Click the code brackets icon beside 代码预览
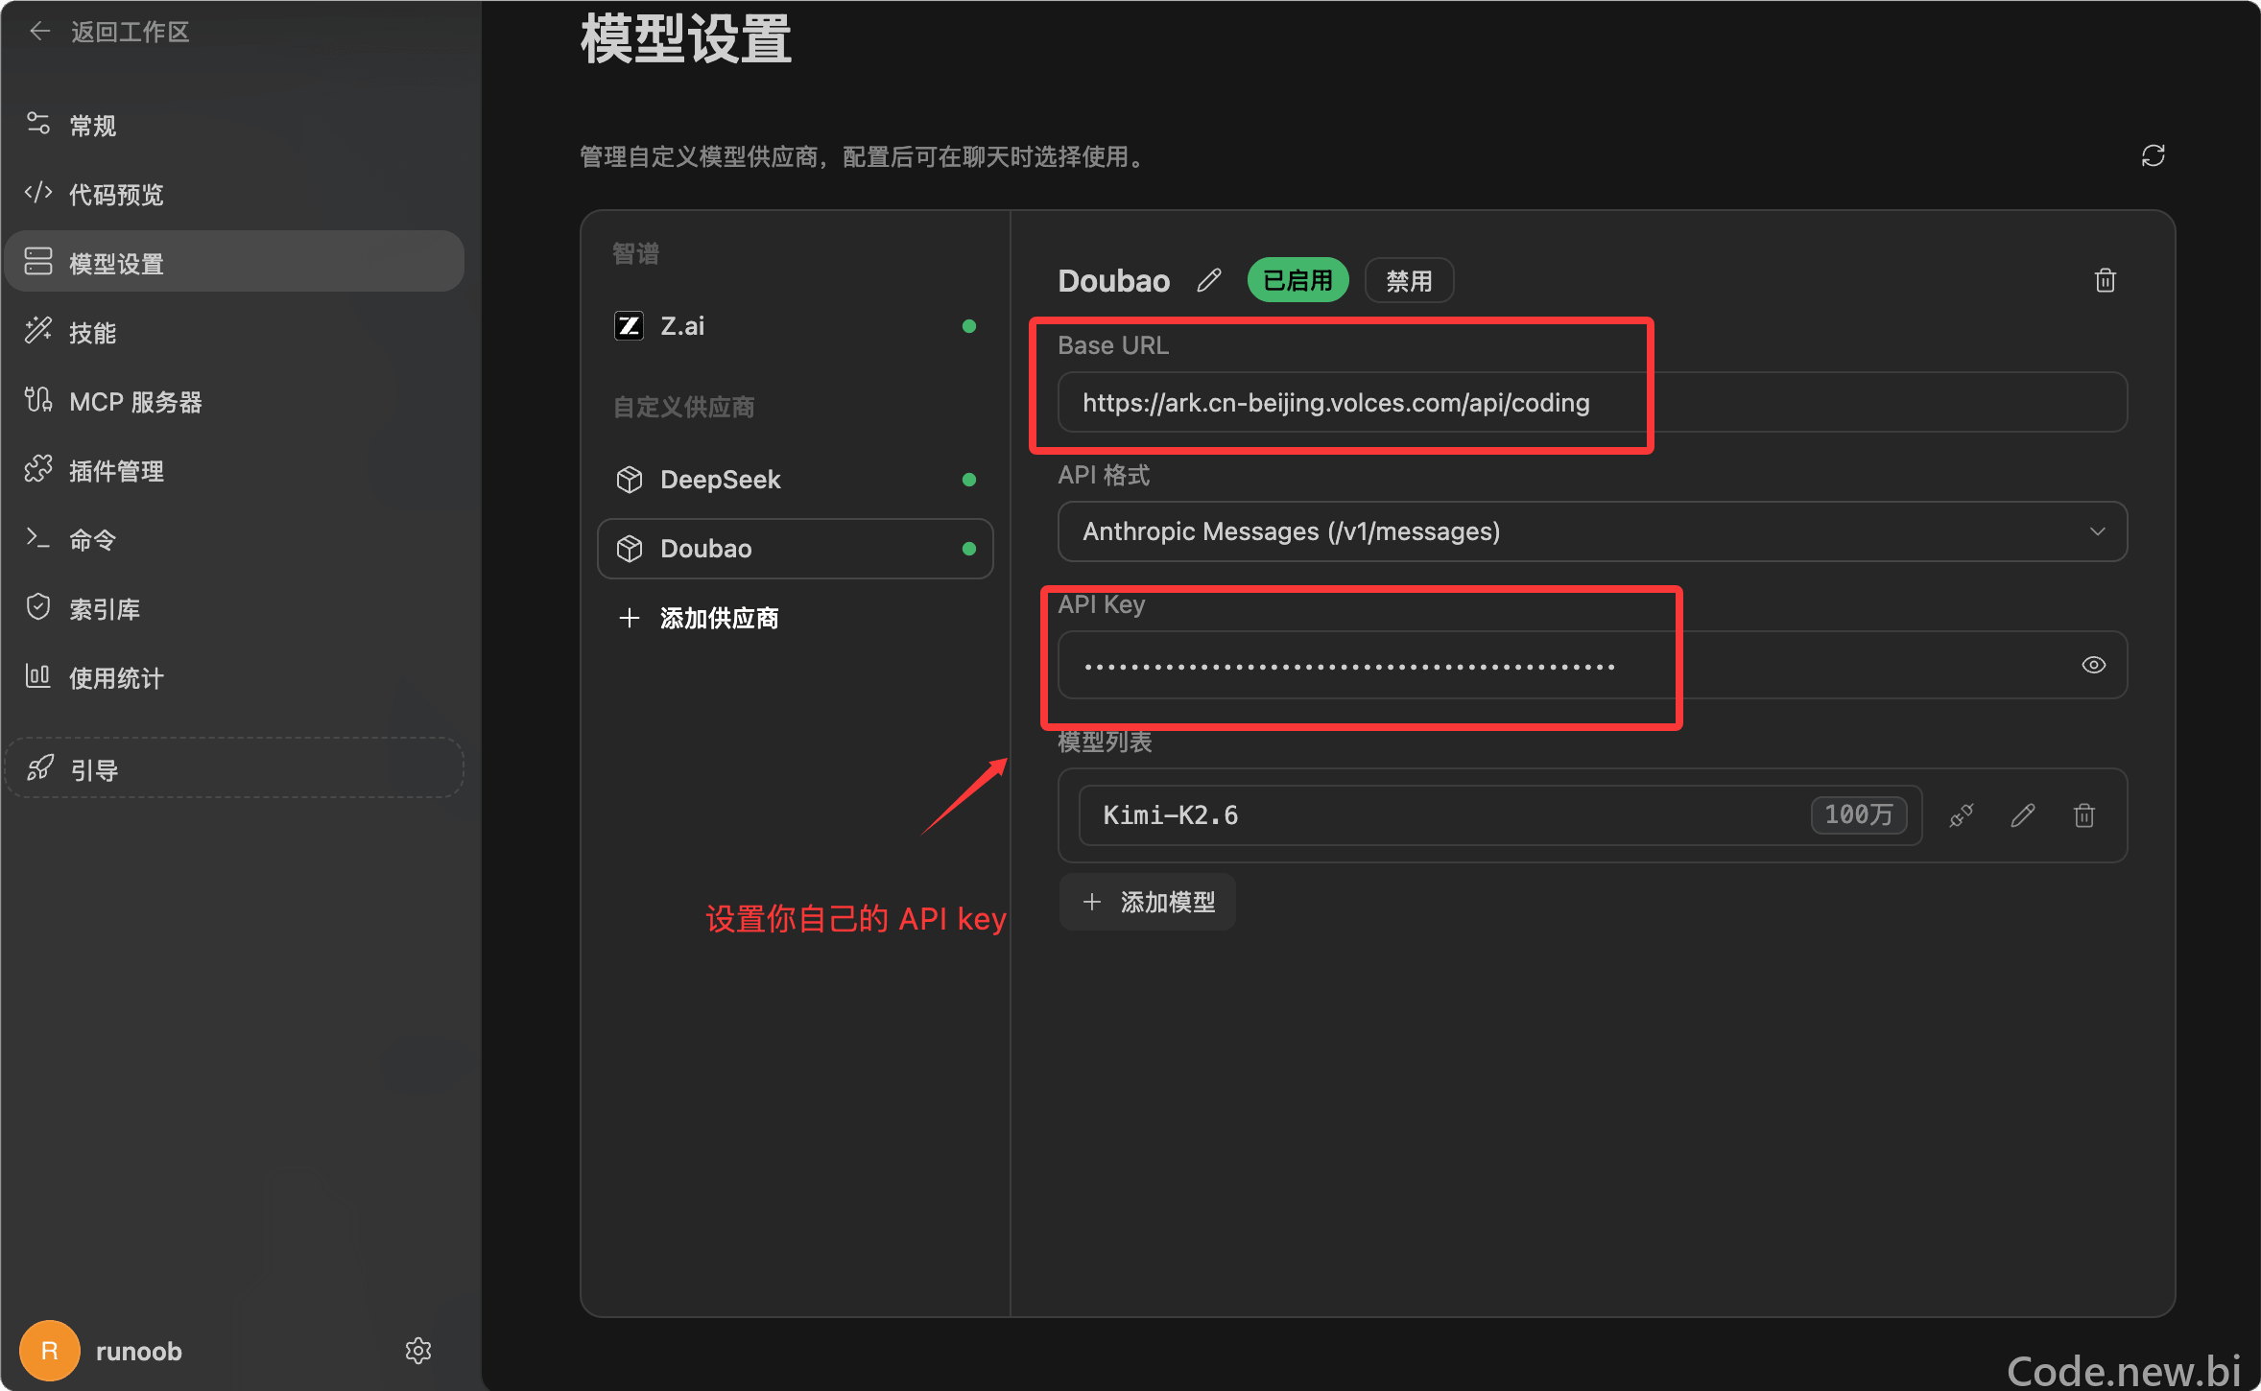This screenshot has width=2261, height=1391. coord(38,193)
